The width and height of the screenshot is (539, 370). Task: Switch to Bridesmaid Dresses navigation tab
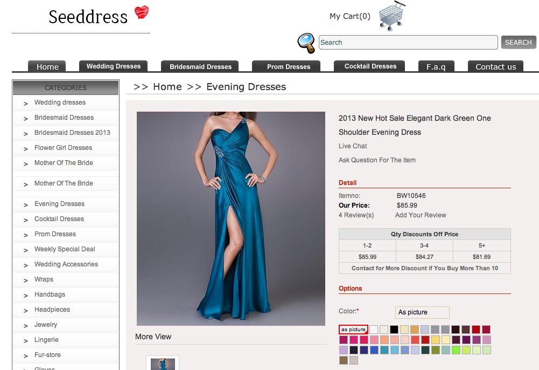(x=200, y=66)
